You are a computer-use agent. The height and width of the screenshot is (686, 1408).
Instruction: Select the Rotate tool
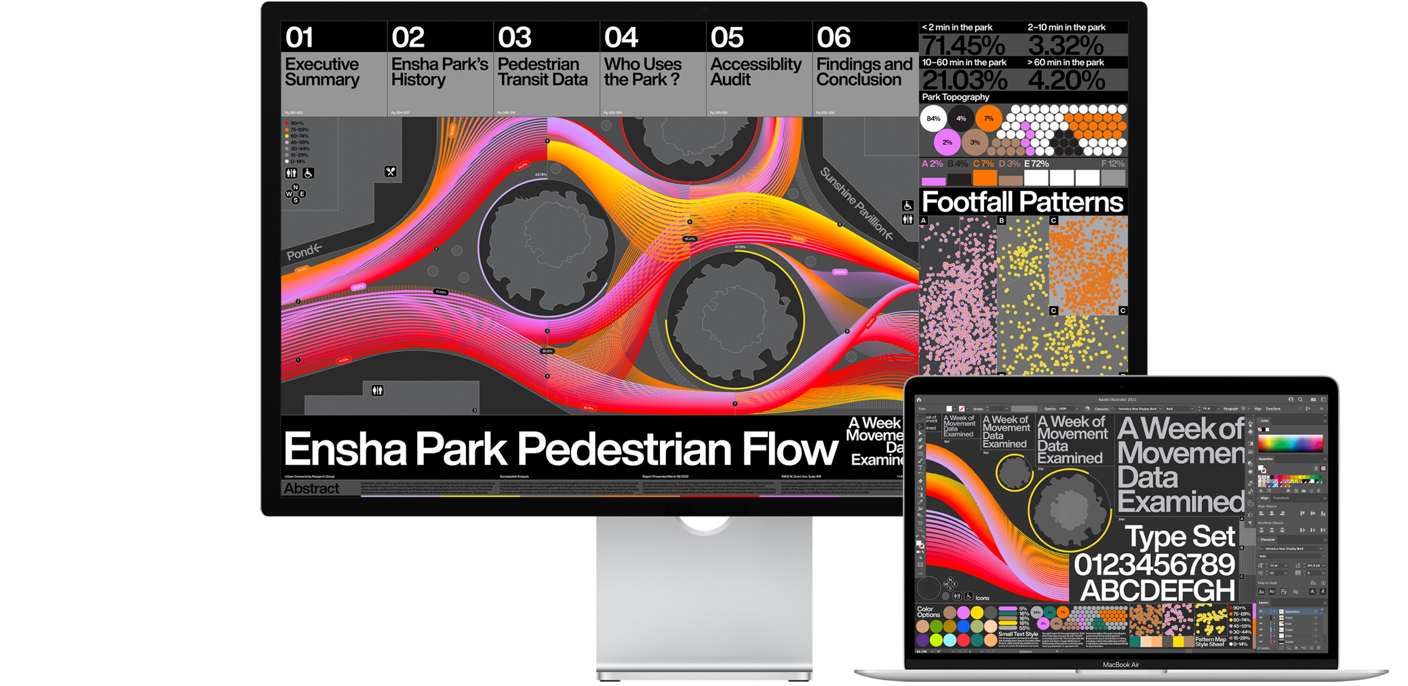tap(920, 474)
